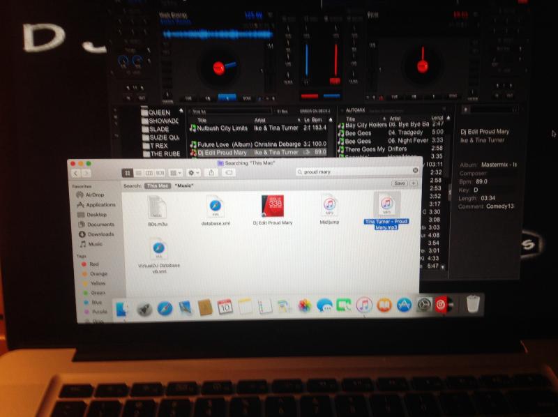The height and width of the screenshot is (417, 558).
Task: Go forward in Finder
Action: (x=86, y=173)
